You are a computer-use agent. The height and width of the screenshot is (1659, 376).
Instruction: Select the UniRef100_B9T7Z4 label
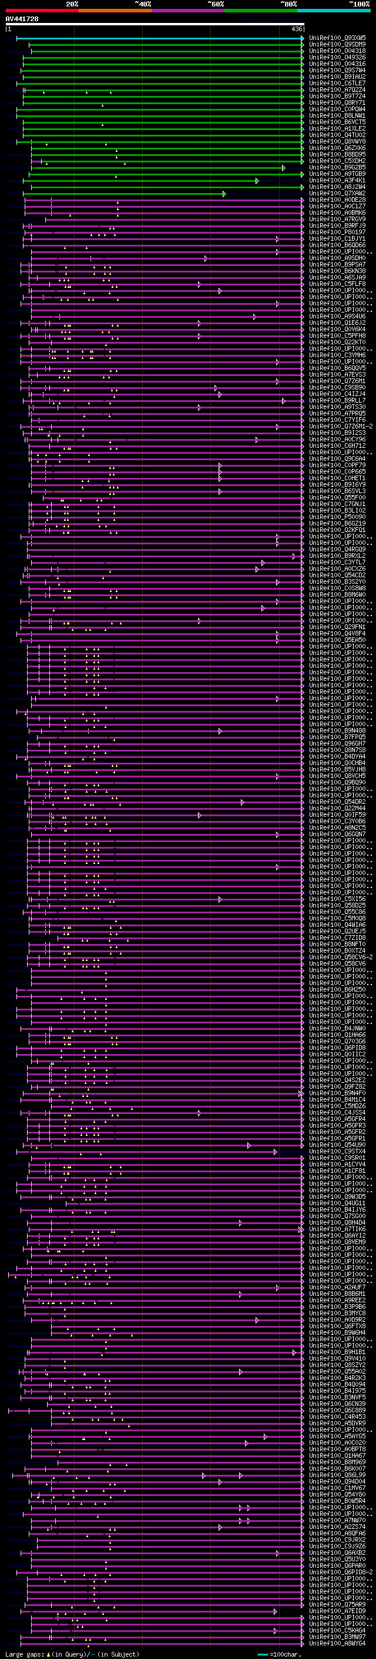pyautogui.click(x=337, y=97)
